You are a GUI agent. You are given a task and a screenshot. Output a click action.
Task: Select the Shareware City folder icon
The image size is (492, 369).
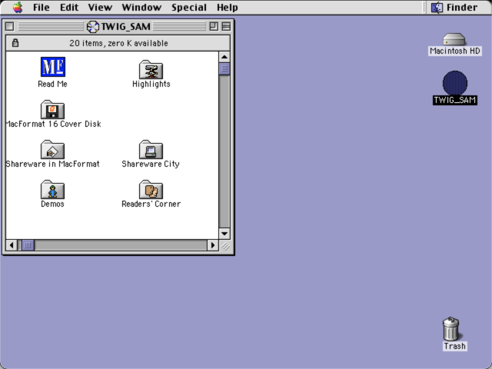click(x=151, y=149)
